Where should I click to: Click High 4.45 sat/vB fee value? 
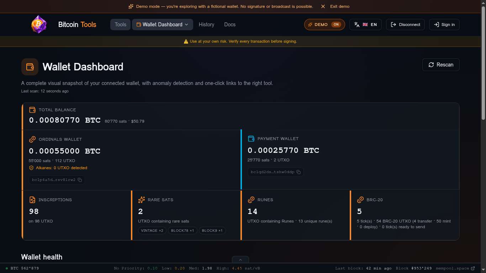tap(239, 268)
